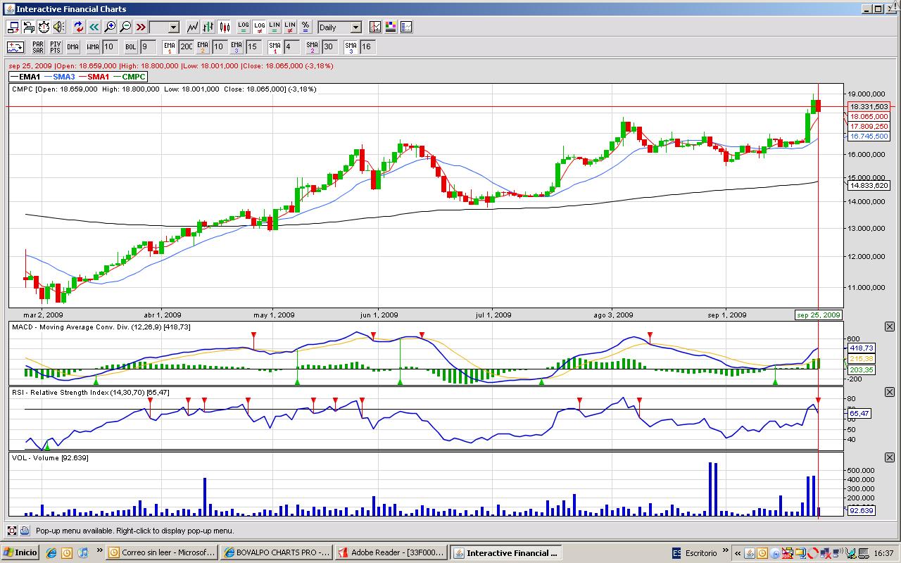The image size is (901, 563).
Task: Click the refresh chart arrows icon
Action: 79,27
